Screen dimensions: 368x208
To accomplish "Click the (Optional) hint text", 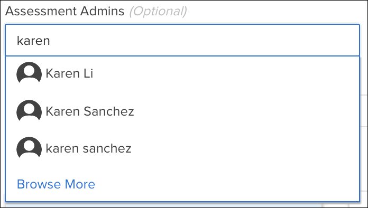I will click(x=158, y=12).
